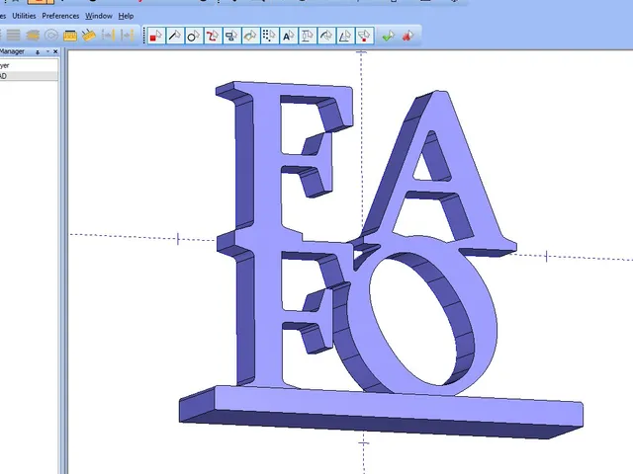The height and width of the screenshot is (474, 633).
Task: Click the tilted yellow ruler icon
Action: coord(89,36)
